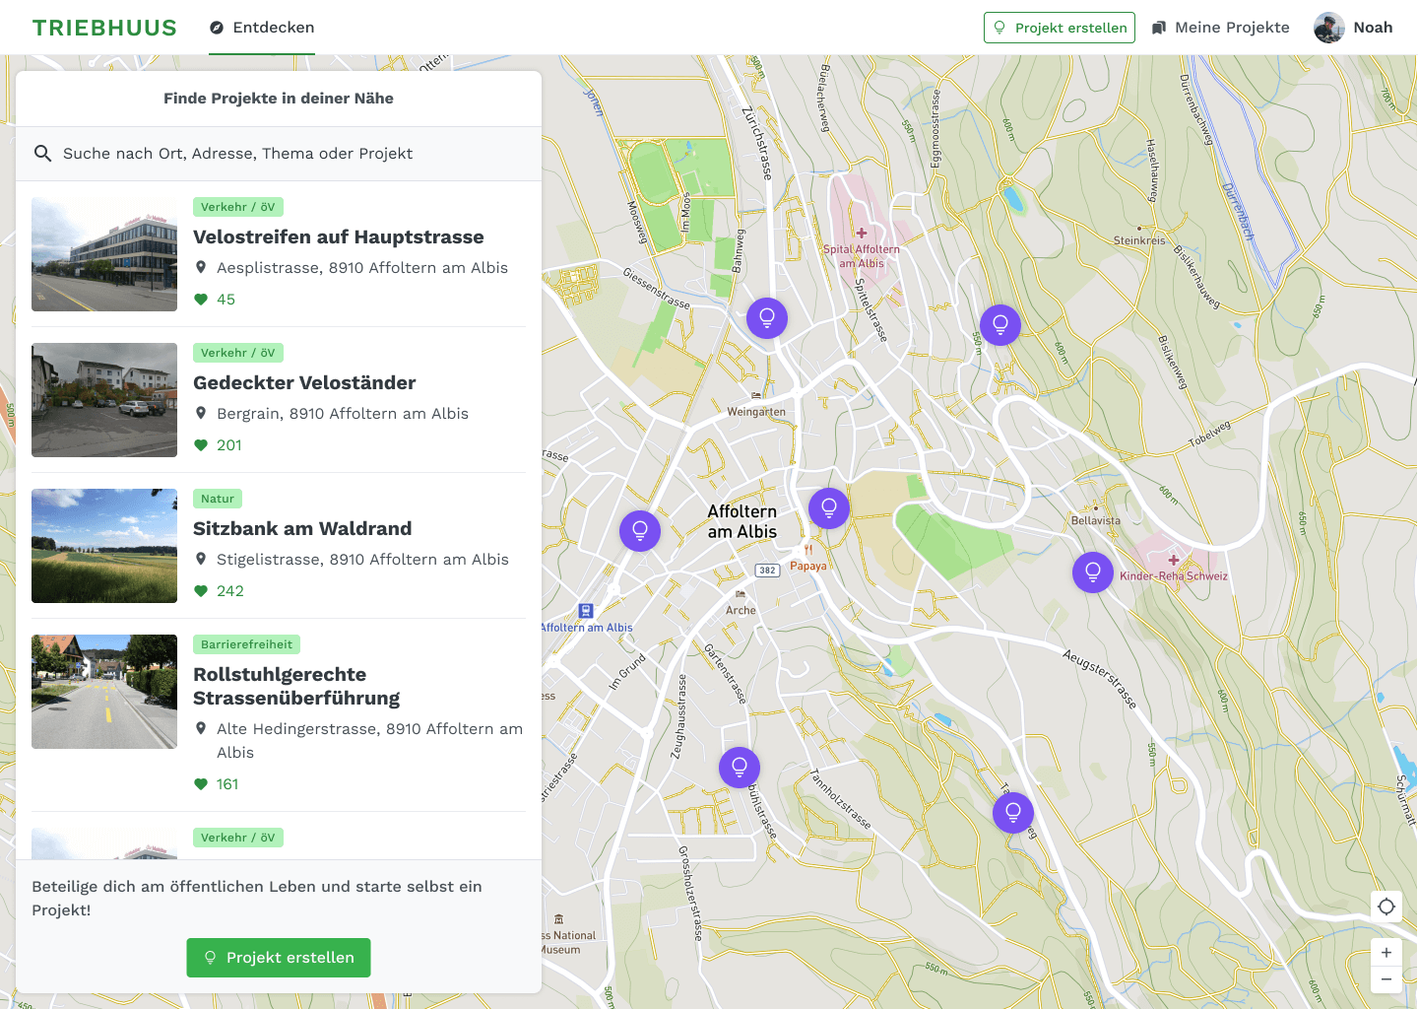Click the Sitzbank am Waldrand thumbnail
This screenshot has height=1009, width=1418.
(x=104, y=546)
